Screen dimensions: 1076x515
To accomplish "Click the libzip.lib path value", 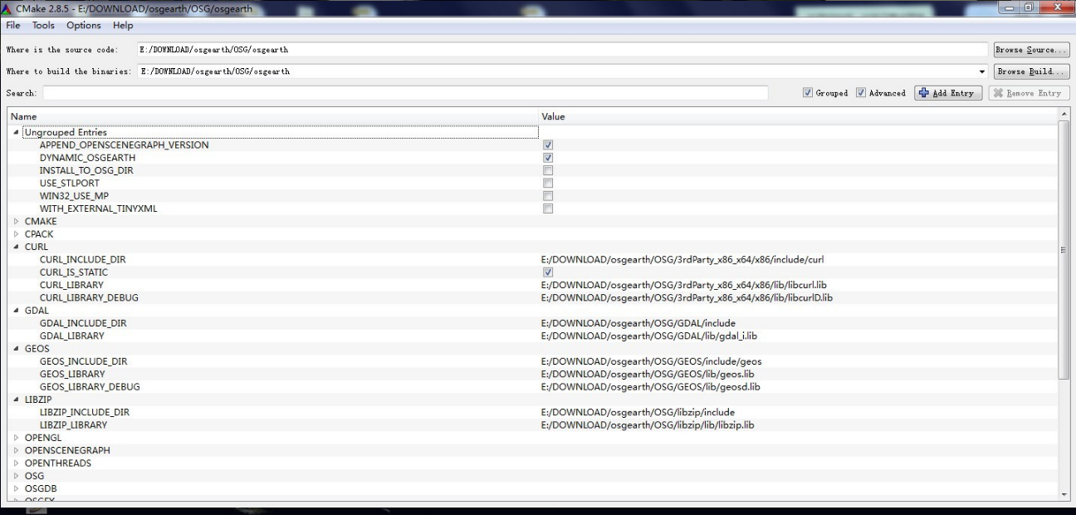I will (648, 425).
